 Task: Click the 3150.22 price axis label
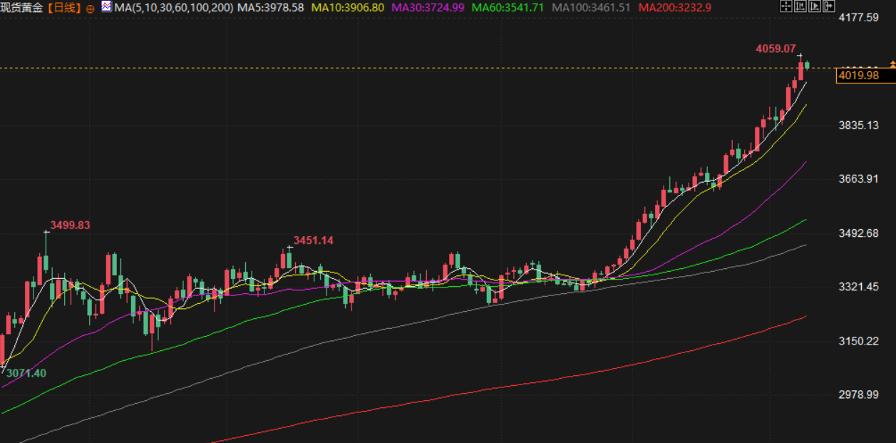(x=858, y=341)
